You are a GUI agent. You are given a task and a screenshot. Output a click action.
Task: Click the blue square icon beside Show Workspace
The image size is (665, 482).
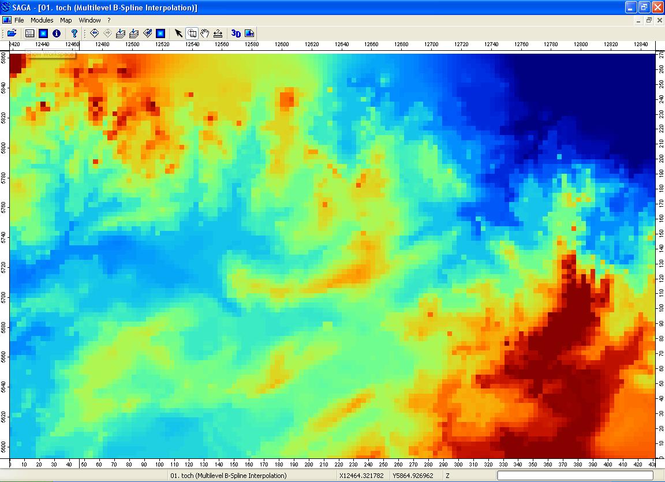[x=43, y=33]
